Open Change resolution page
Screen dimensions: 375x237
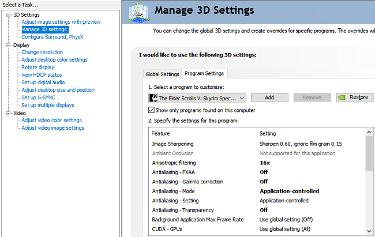42,52
